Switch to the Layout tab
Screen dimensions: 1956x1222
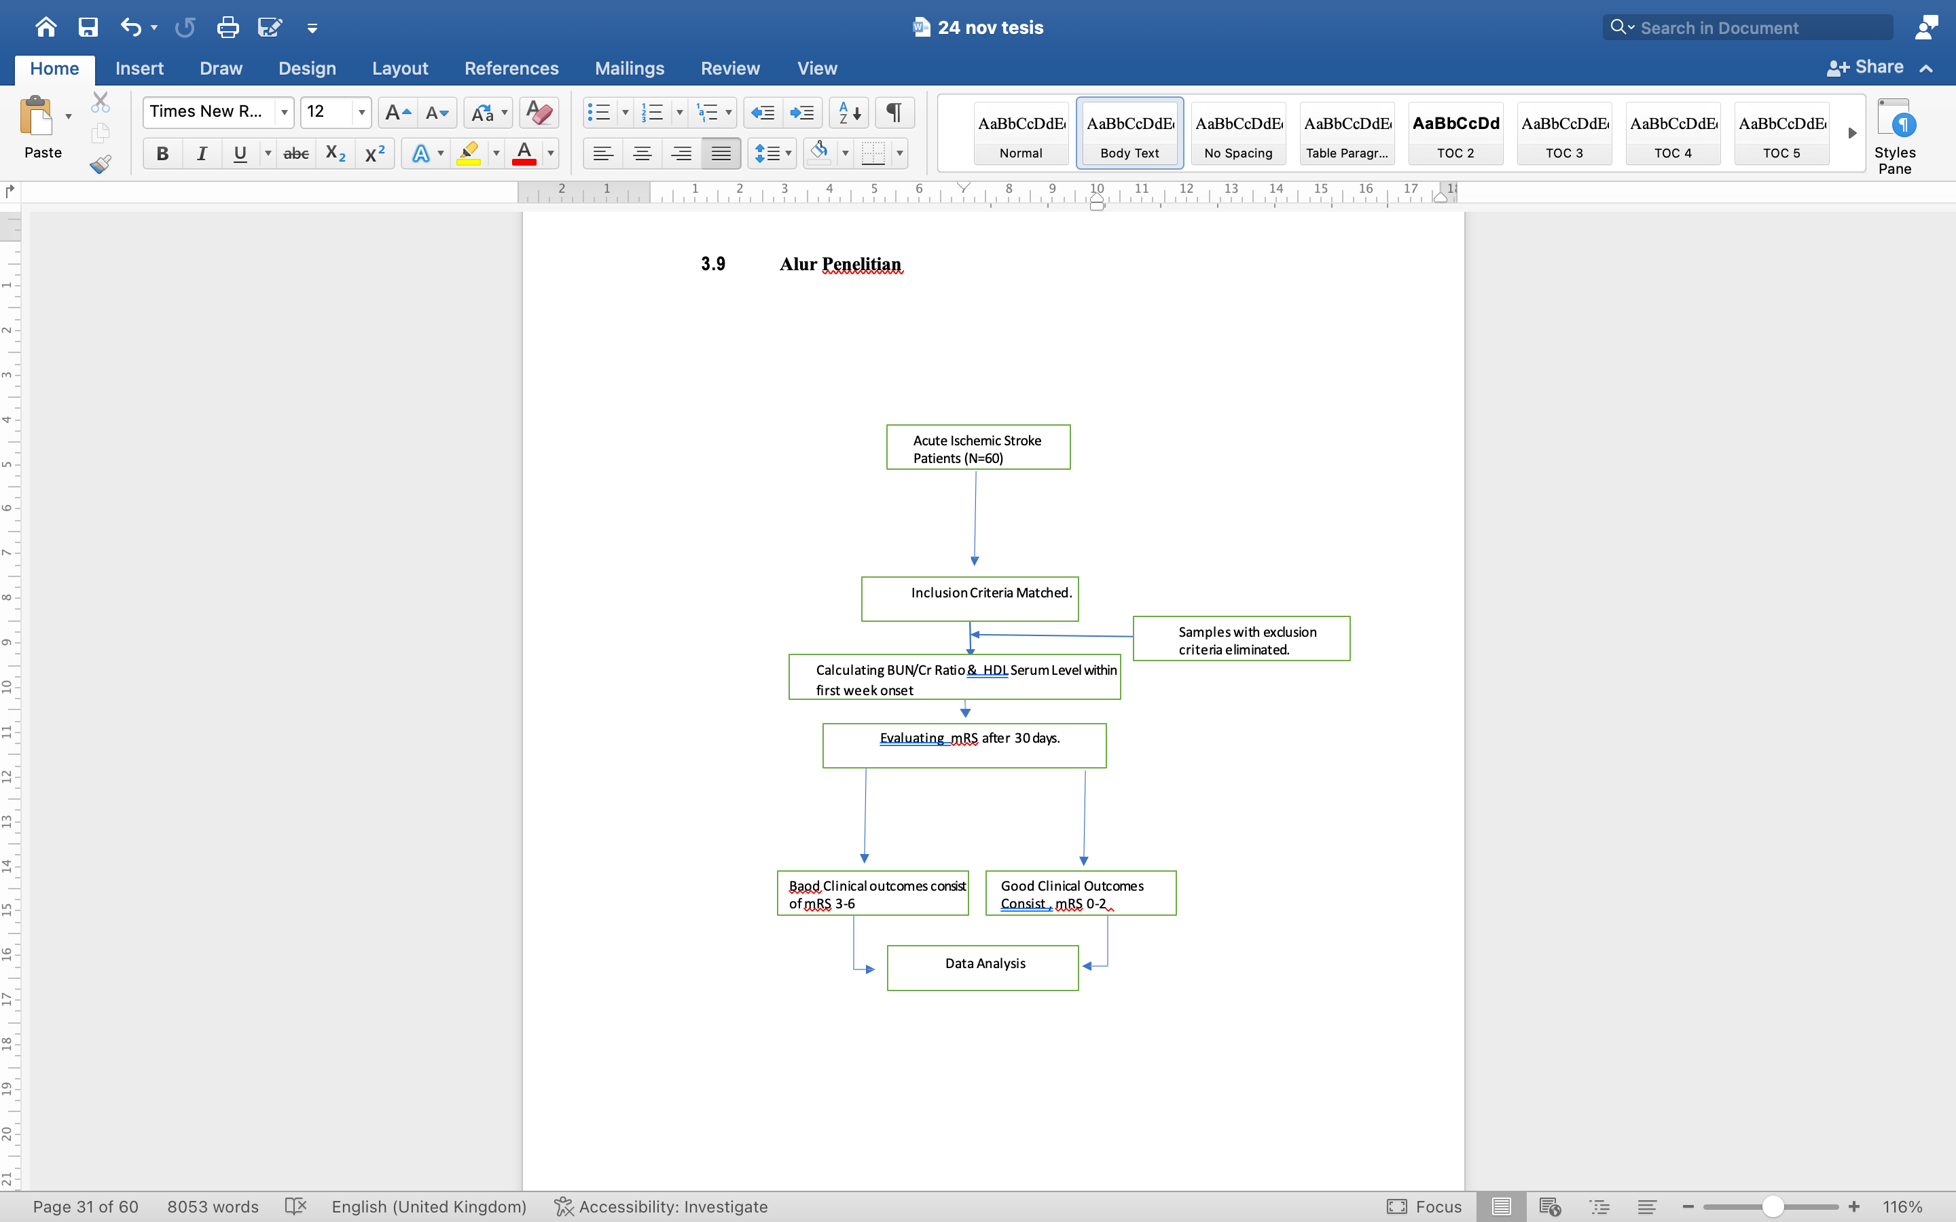point(400,69)
